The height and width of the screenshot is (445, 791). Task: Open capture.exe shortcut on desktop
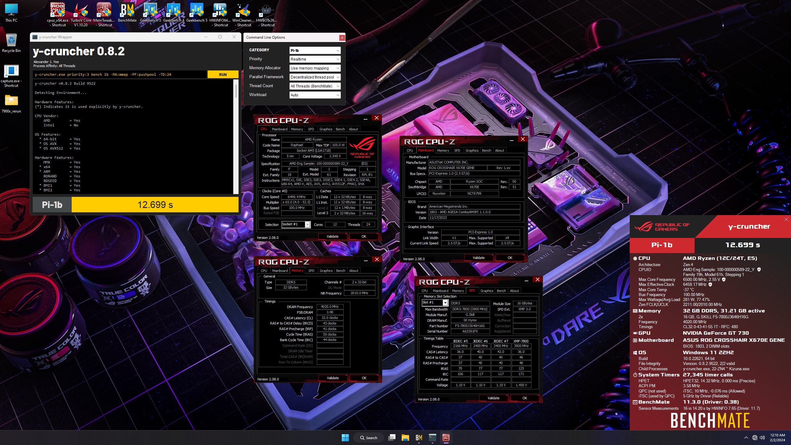[11, 76]
